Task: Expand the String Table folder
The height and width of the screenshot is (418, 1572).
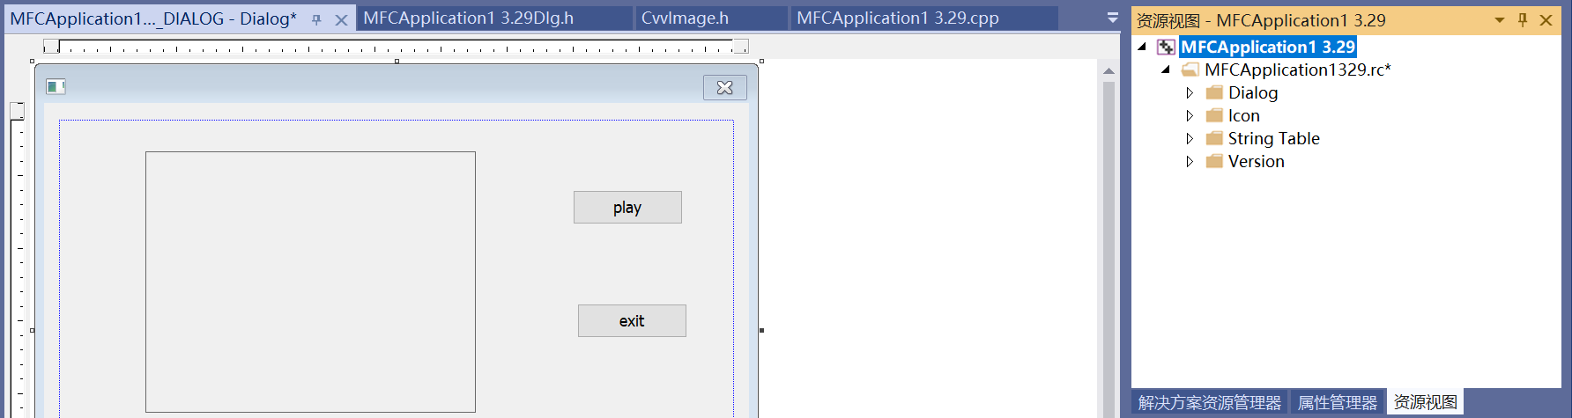Action: 1190,138
